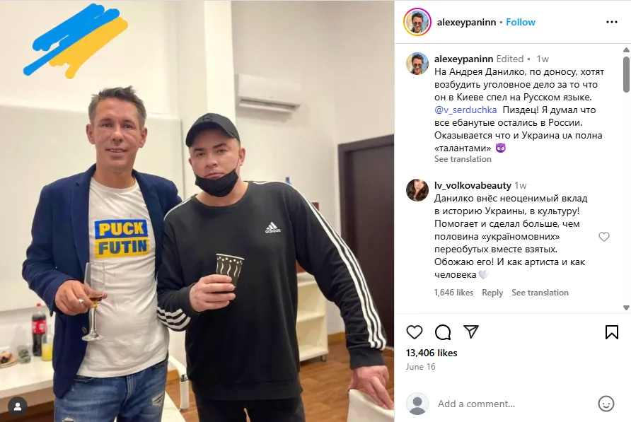Share post with paper plane icon

[471, 332]
